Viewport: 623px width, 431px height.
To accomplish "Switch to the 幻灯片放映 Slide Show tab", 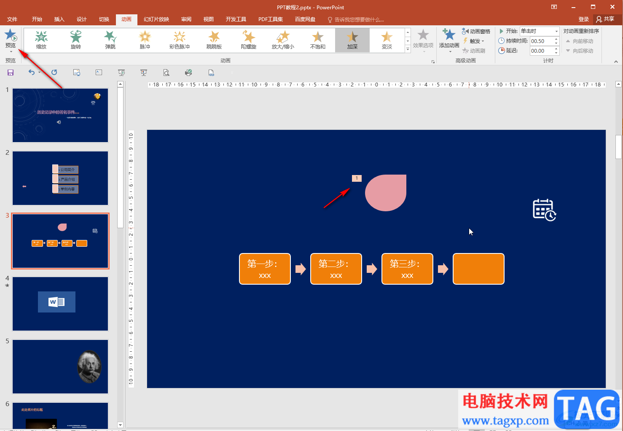I will tap(156, 19).
